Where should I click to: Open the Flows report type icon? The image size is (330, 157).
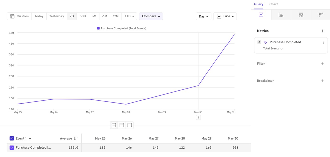(301, 15)
